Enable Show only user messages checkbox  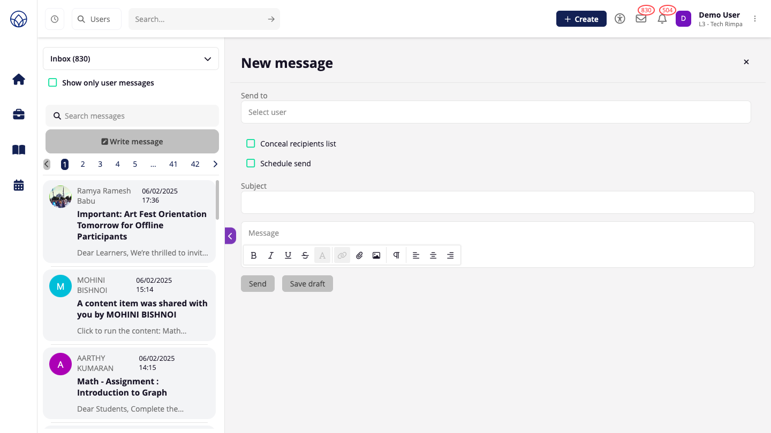coord(53,83)
